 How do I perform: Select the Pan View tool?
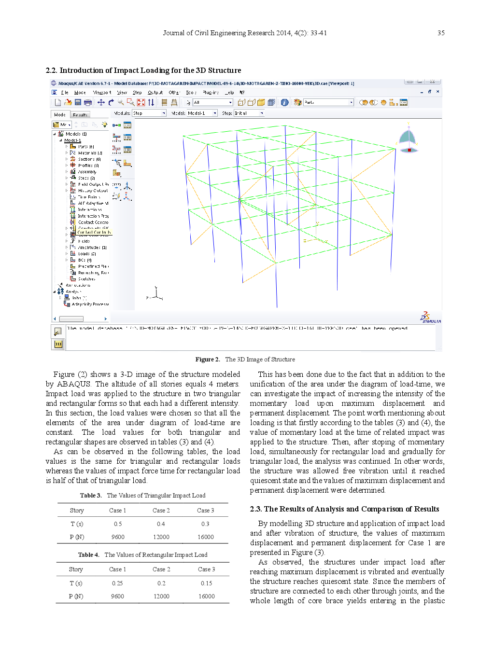tap(101, 102)
